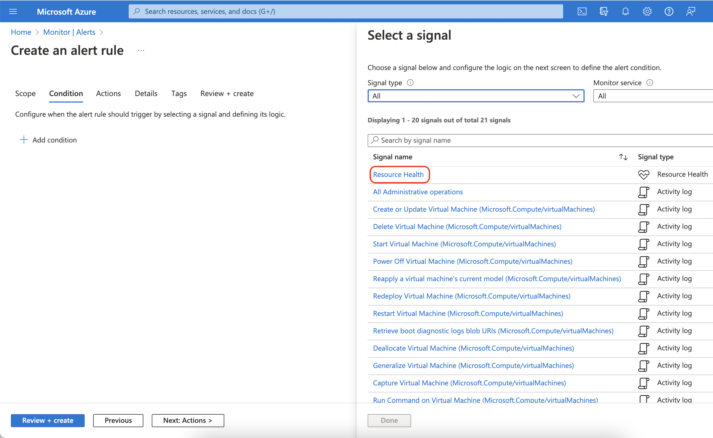Open the ellipsis menu beside page title
The image size is (713, 438).
(x=141, y=50)
